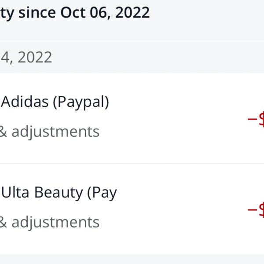
Task: Click the year '2022' in the activity heading
Action: click(x=132, y=12)
